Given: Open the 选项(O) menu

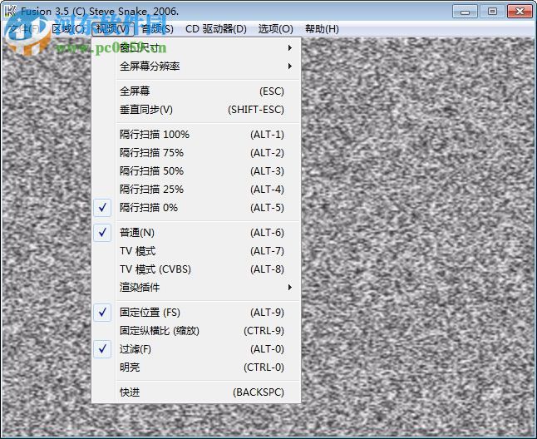Looking at the screenshot, I should (275, 29).
